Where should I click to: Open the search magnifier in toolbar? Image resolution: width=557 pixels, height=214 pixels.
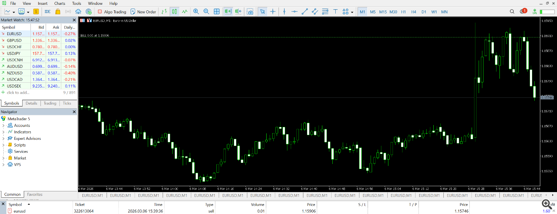point(512,11)
